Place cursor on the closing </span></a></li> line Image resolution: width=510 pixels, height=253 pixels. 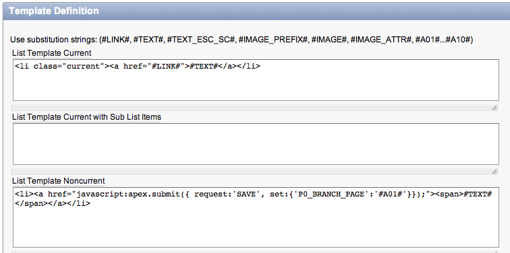click(x=53, y=204)
